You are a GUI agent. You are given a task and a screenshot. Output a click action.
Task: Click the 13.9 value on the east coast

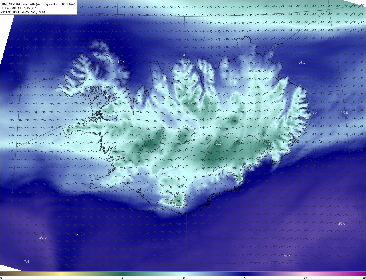coord(314,114)
